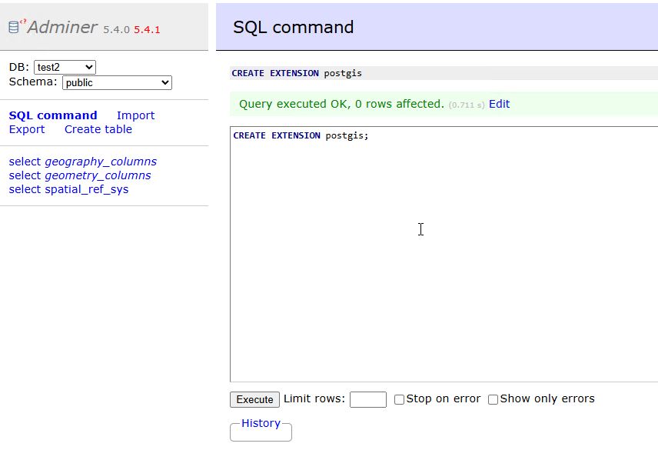Go to the Import page
The image size is (658, 450).
(135, 115)
